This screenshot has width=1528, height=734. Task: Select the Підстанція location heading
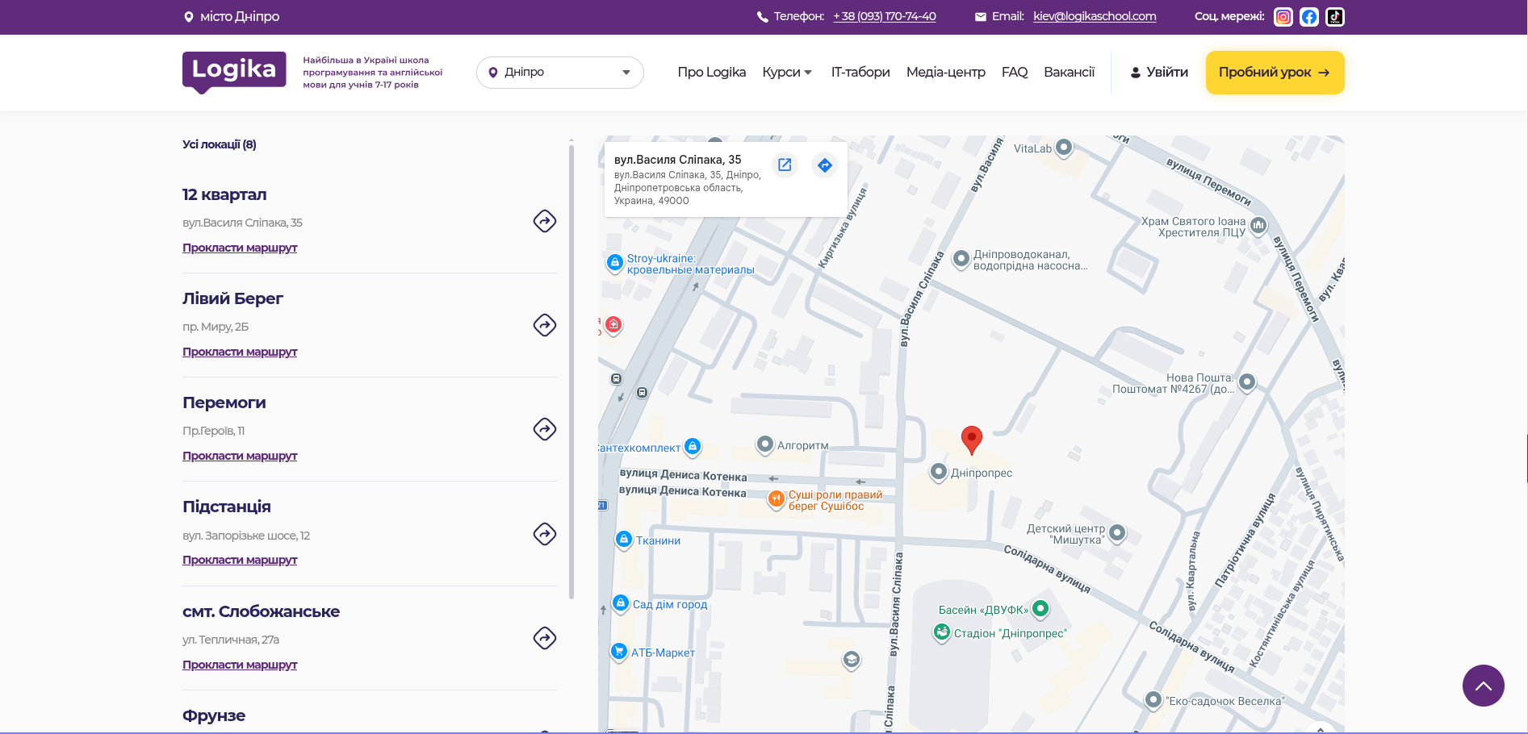227,507
